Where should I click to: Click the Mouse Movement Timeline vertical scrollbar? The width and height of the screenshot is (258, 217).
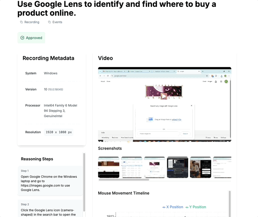click(x=230, y=204)
